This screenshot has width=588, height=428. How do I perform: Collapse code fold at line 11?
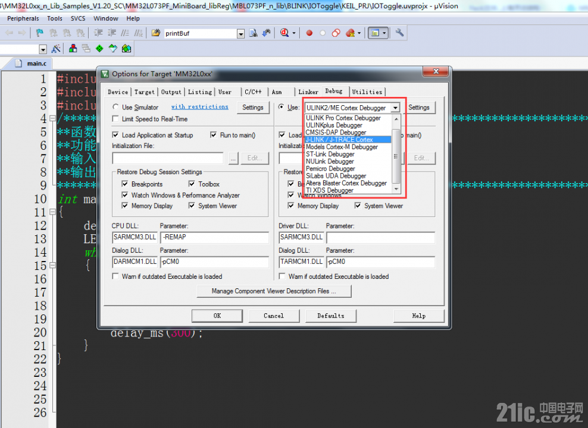(52, 212)
